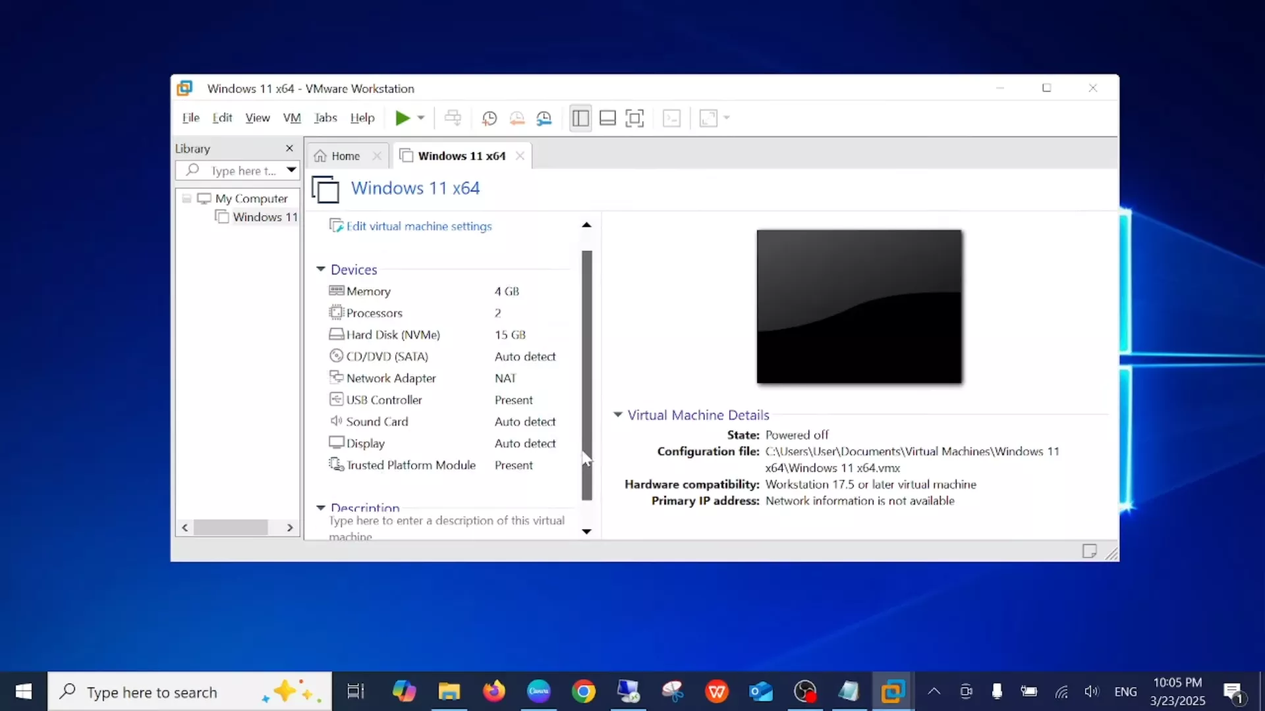Click the Send Ctrl+Alt+Del toolbar icon
Viewport: 1265px width, 711px height.
pos(453,118)
